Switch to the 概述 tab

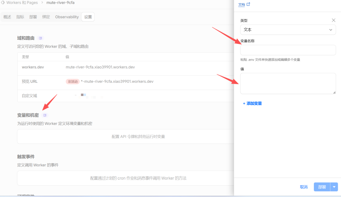tap(7, 17)
